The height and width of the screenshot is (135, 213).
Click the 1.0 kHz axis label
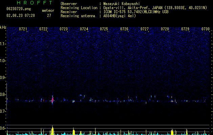point(3,61)
